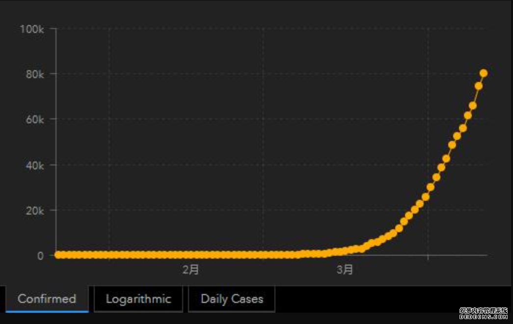Select the 80k y-axis label
Image resolution: width=513 pixels, height=324 pixels.
coord(35,74)
